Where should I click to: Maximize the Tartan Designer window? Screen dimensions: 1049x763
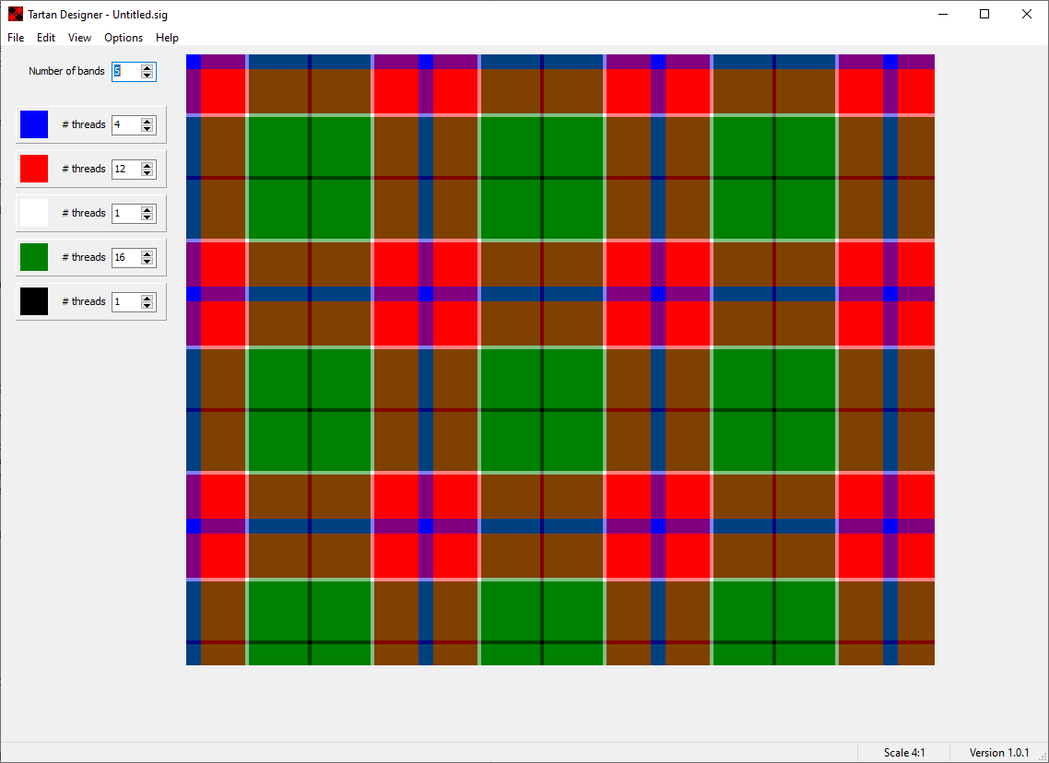tap(984, 14)
